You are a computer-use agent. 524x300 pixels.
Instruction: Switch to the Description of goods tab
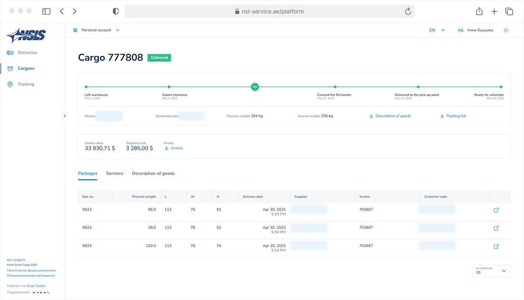click(x=153, y=174)
